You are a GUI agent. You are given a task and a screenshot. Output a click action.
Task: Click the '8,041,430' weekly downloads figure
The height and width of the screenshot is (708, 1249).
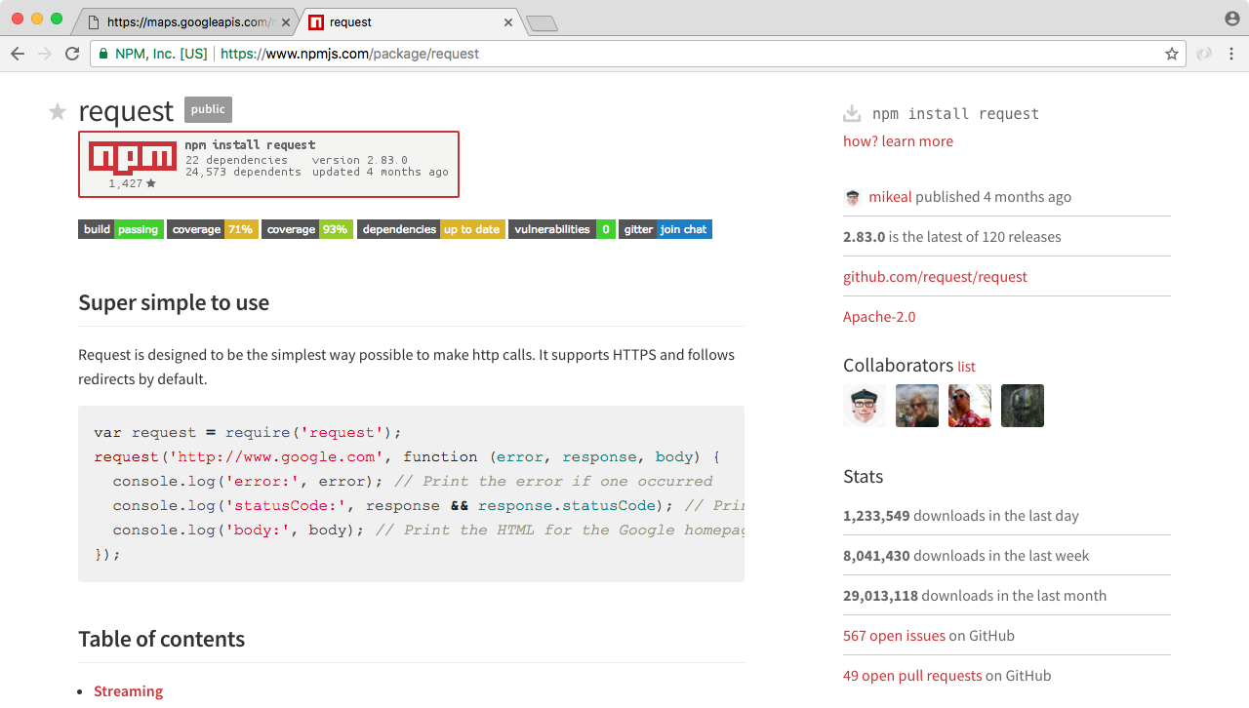coord(876,556)
